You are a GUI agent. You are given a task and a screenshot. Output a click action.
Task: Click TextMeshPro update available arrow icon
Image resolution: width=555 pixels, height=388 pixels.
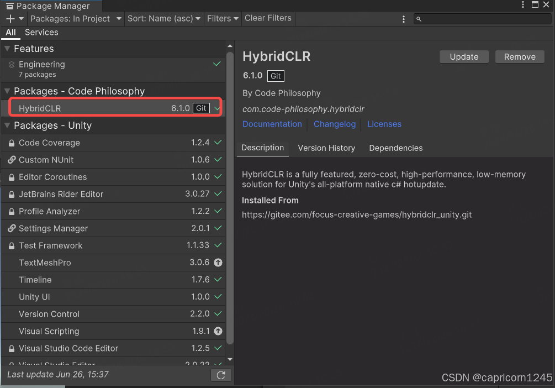(x=218, y=263)
